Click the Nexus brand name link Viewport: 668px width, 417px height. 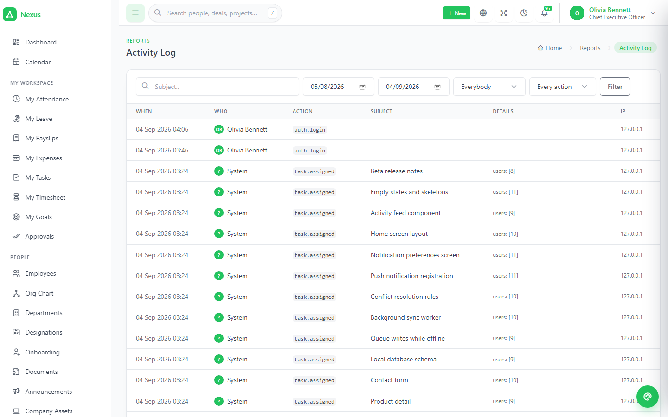pos(31,15)
